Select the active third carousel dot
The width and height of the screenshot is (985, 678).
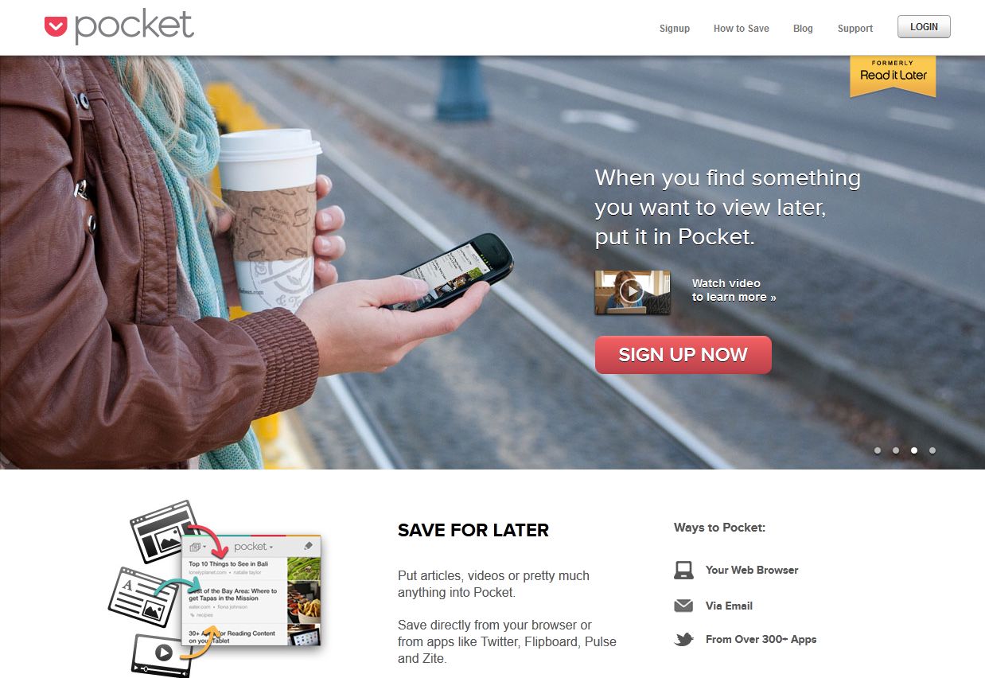(914, 450)
